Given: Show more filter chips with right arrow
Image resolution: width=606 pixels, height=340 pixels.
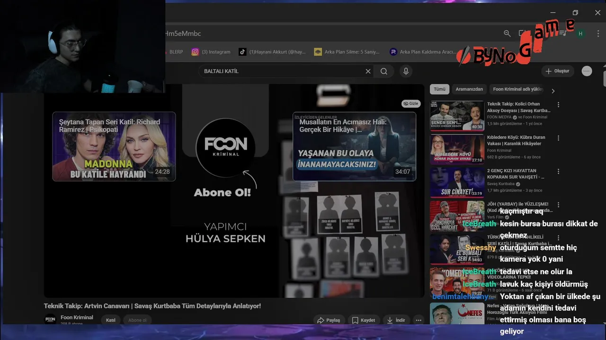Looking at the screenshot, I should [553, 91].
